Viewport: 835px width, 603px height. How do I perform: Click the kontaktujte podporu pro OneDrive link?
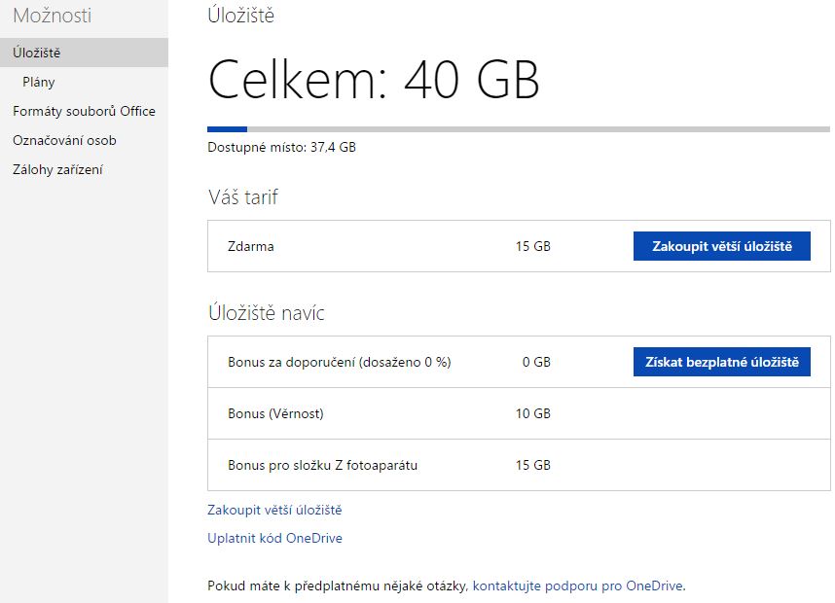pos(578,585)
